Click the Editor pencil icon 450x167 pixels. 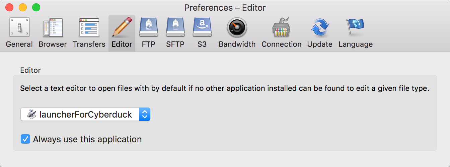pos(122,27)
